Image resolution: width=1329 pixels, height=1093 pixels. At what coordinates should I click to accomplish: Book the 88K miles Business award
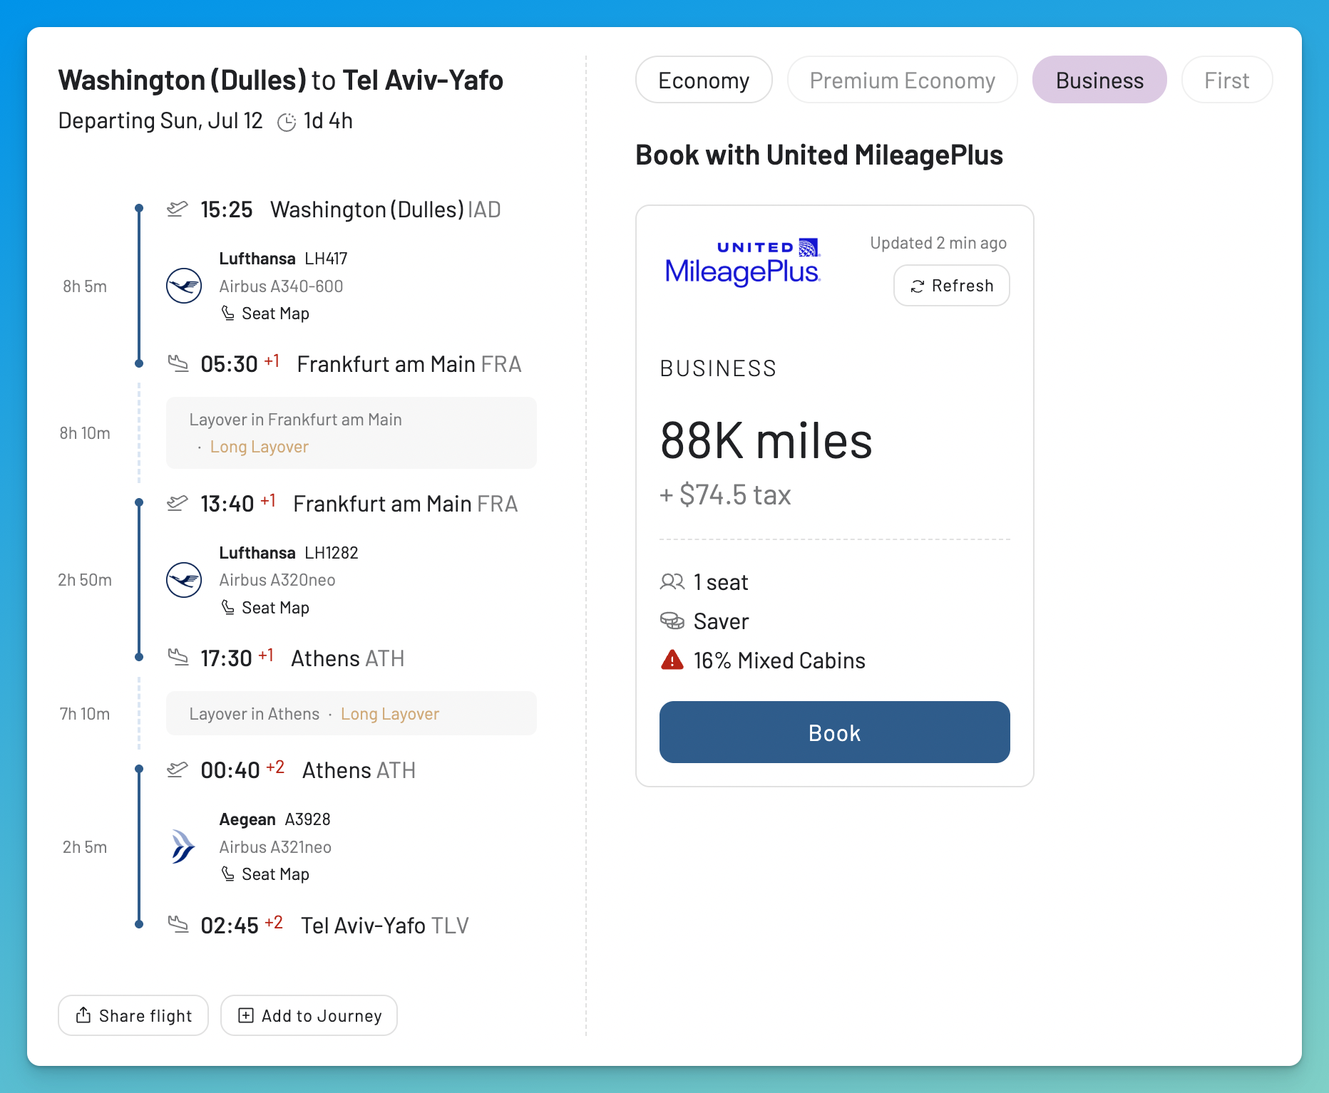[834, 732]
